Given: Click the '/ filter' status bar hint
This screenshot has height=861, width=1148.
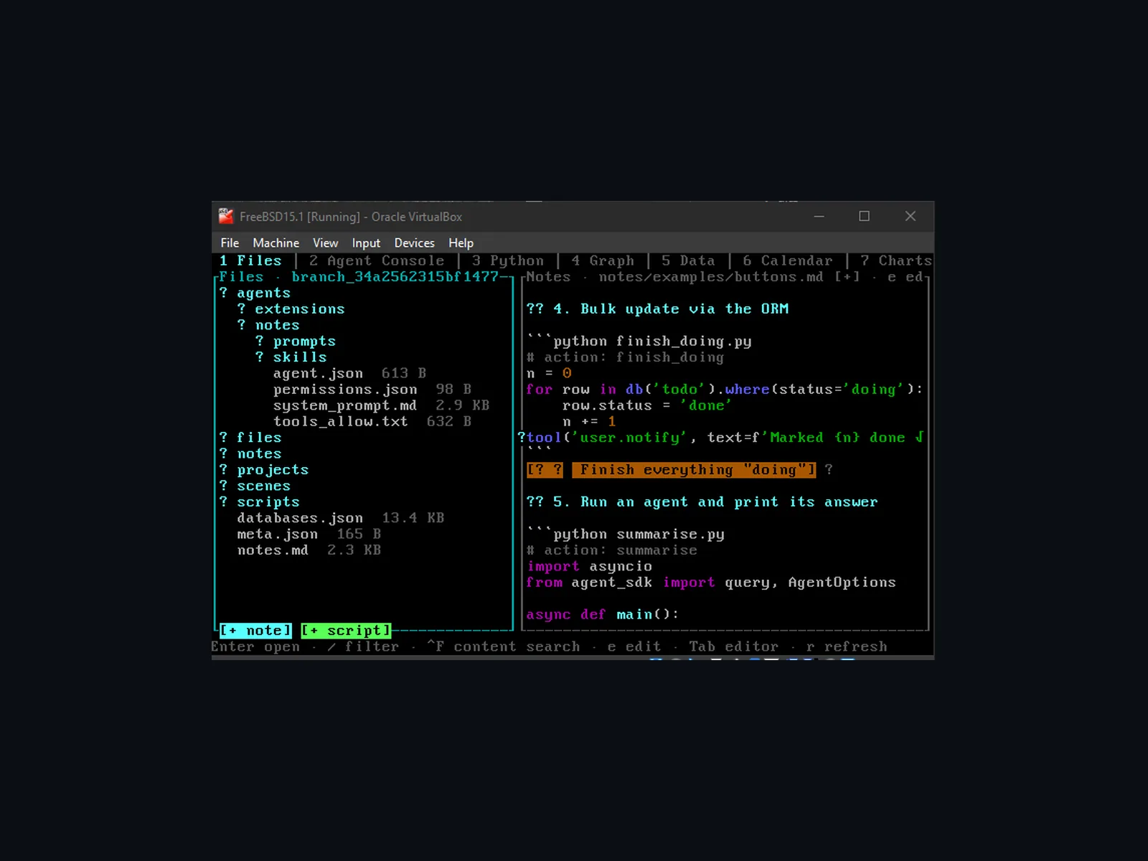Looking at the screenshot, I should click(x=363, y=646).
